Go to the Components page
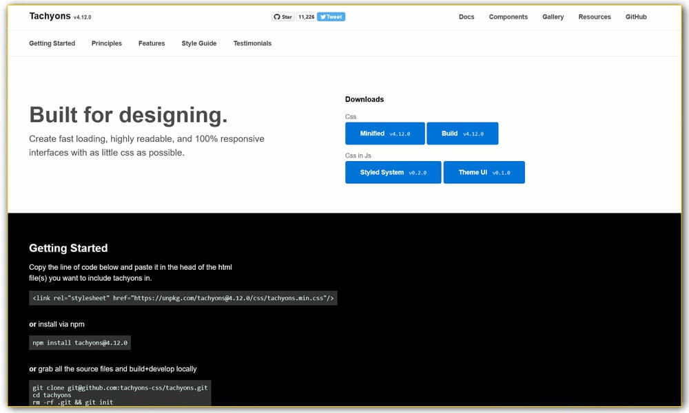This screenshot has height=413, width=689. tap(508, 17)
